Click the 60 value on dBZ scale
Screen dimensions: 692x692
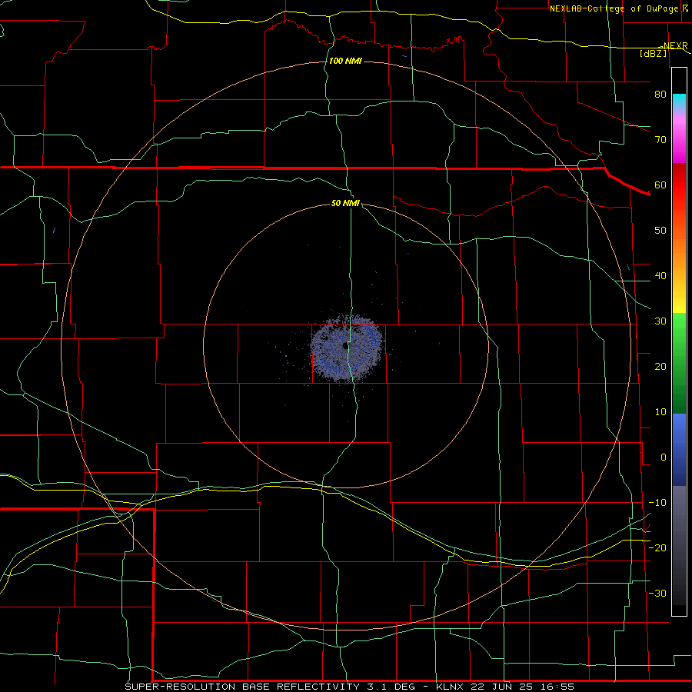point(660,185)
